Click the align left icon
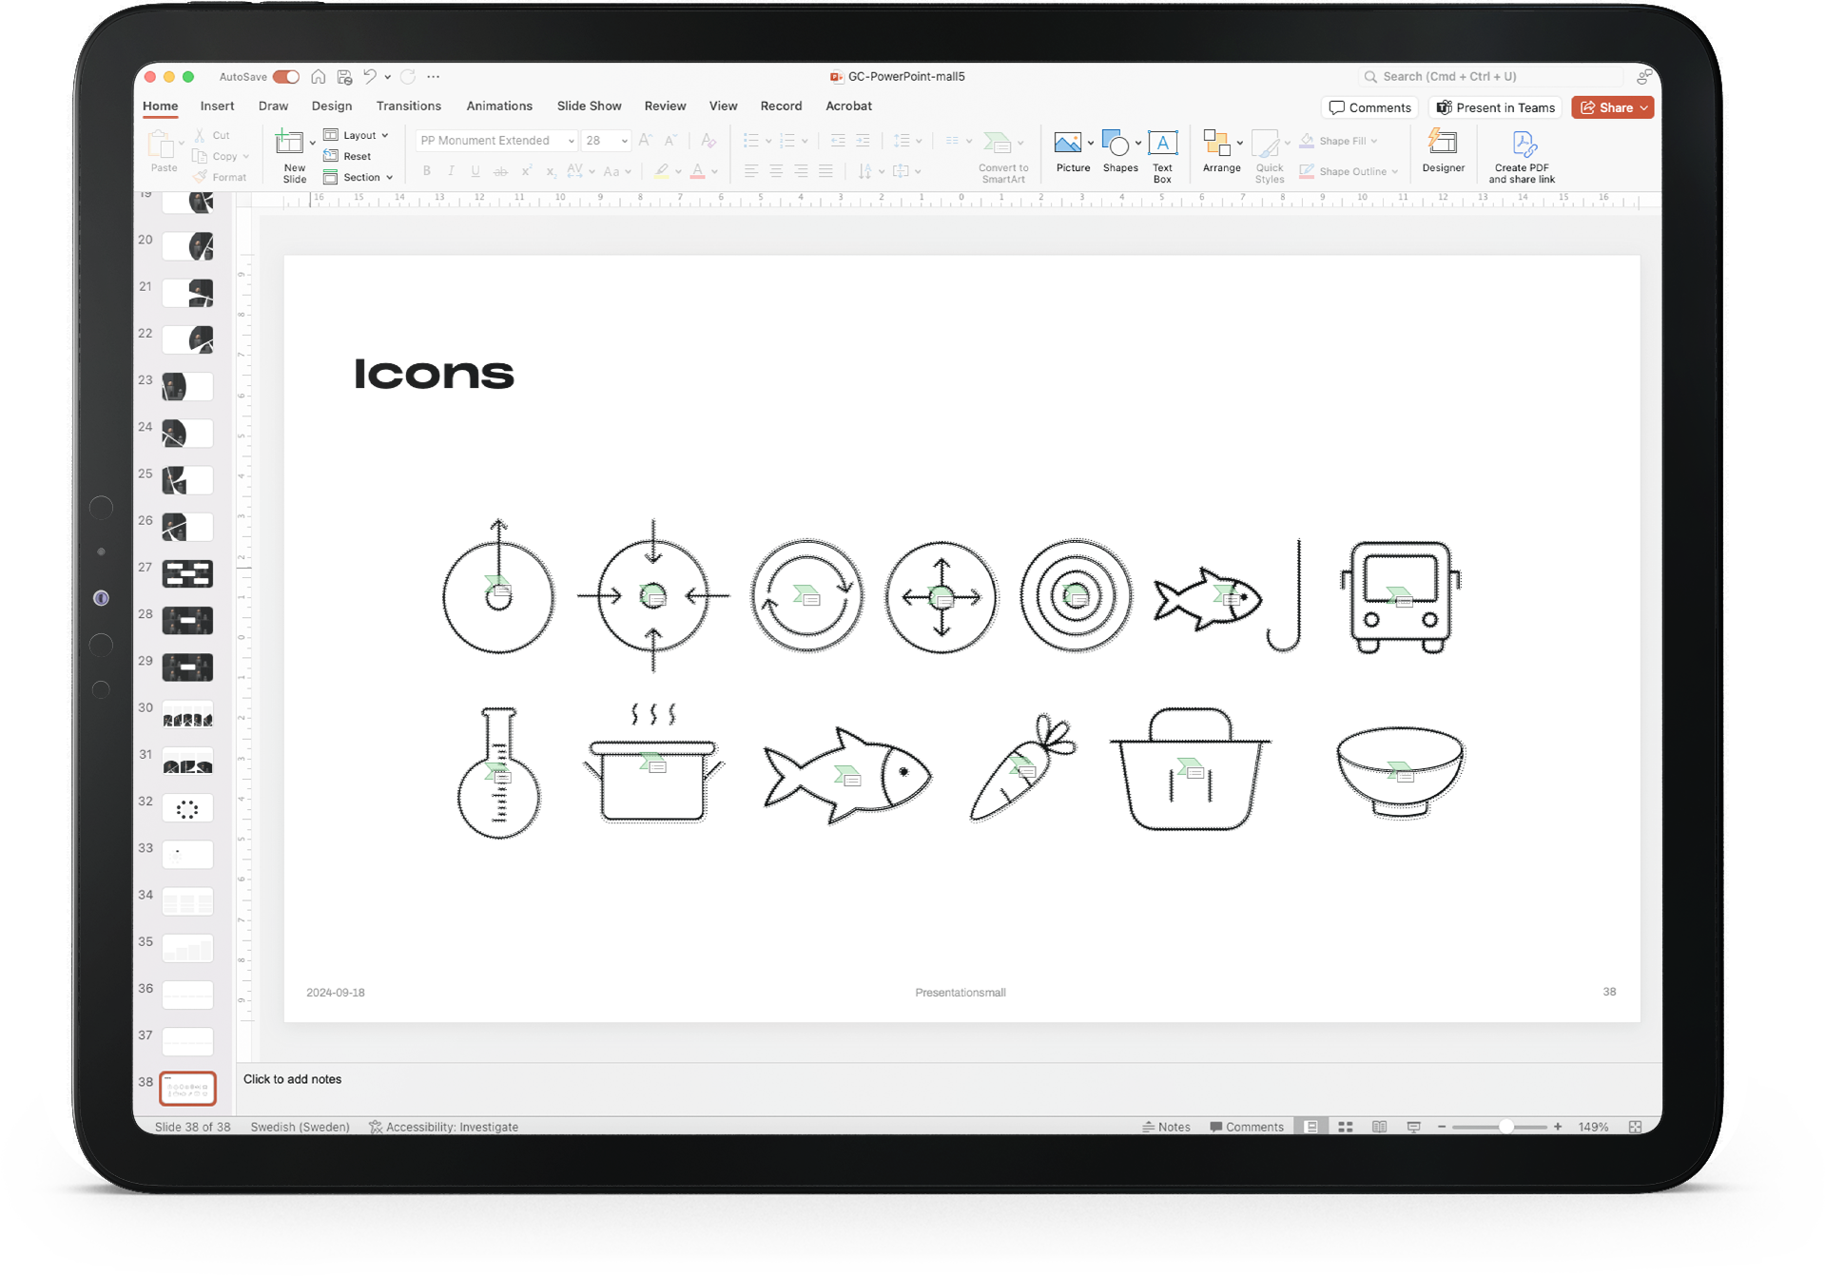Viewport: 1825px width, 1276px height. click(x=751, y=171)
